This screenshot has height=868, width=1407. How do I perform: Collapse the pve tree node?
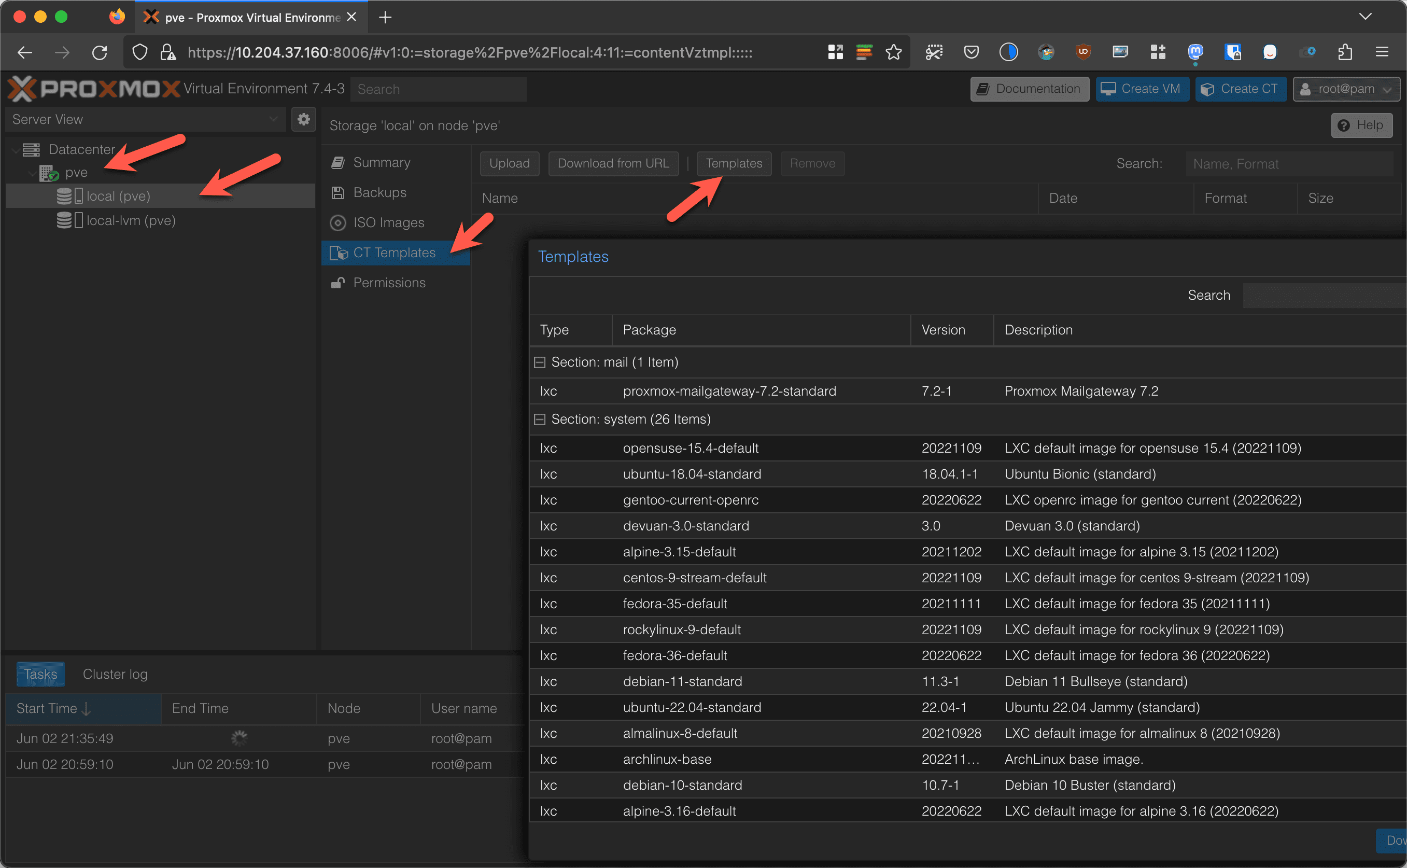click(x=33, y=173)
